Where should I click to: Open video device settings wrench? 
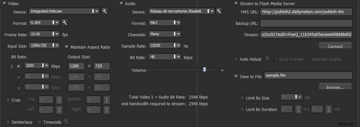[x=105, y=11]
